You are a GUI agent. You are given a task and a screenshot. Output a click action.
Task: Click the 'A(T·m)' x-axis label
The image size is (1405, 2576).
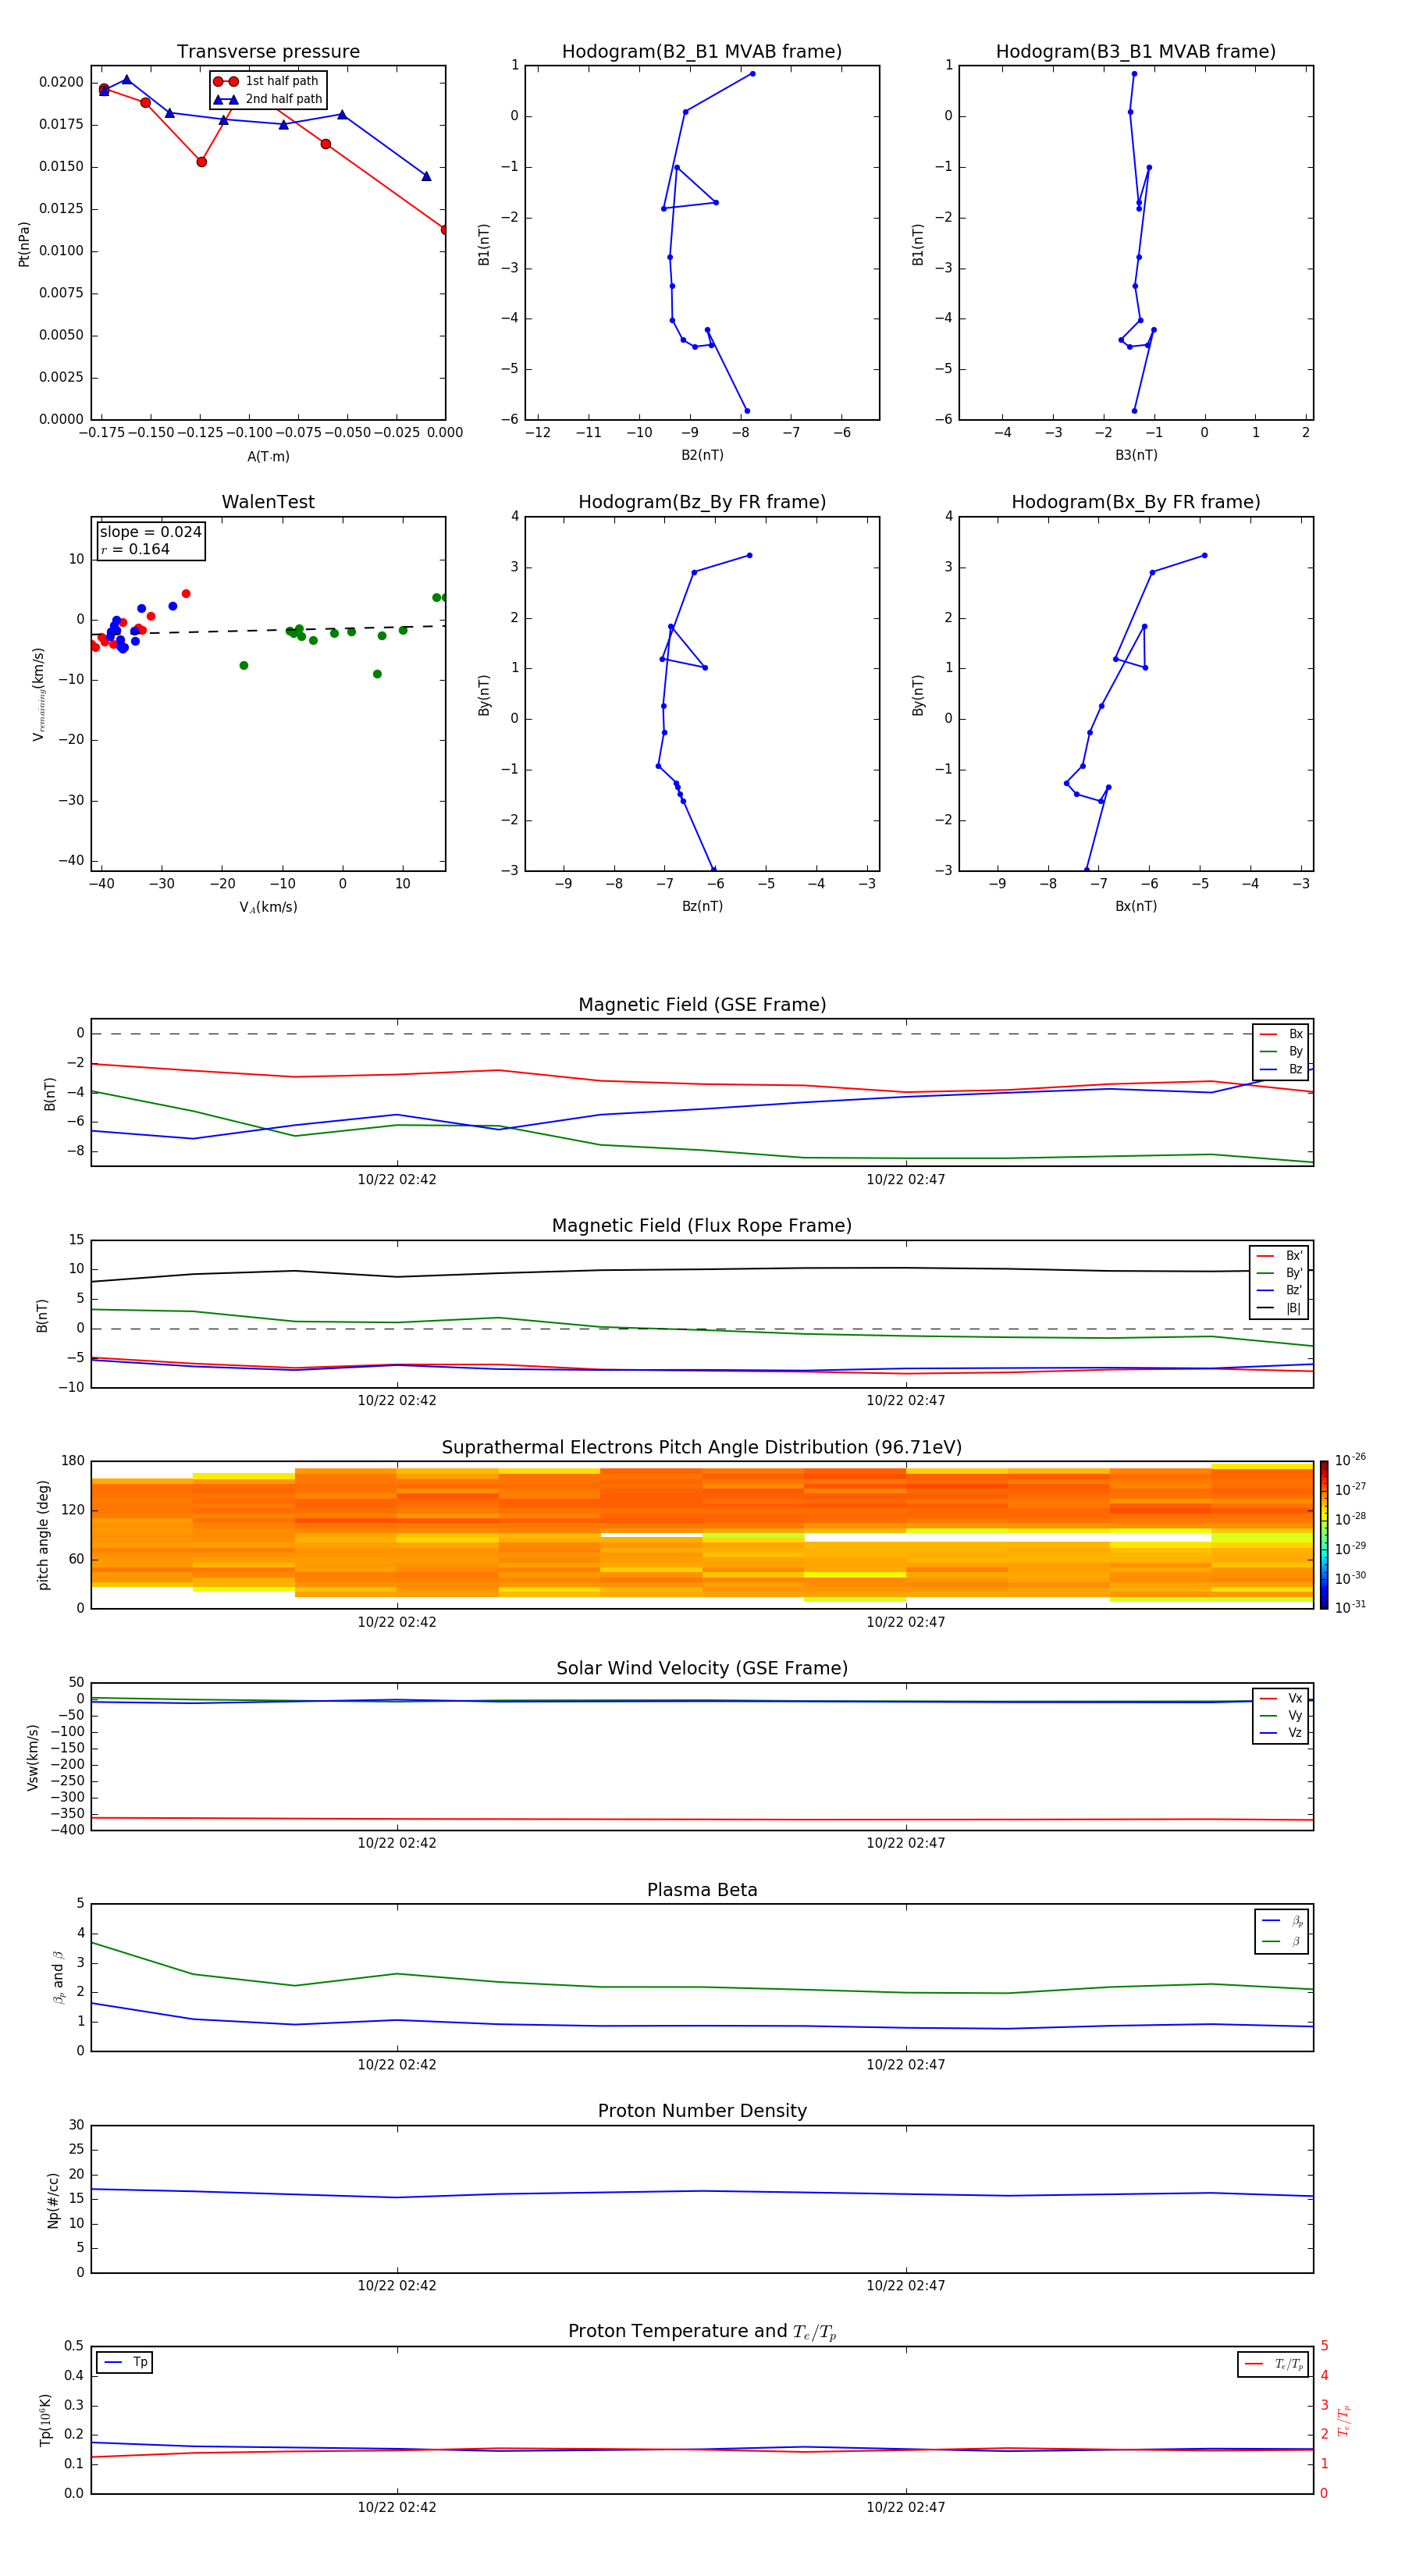268,457
